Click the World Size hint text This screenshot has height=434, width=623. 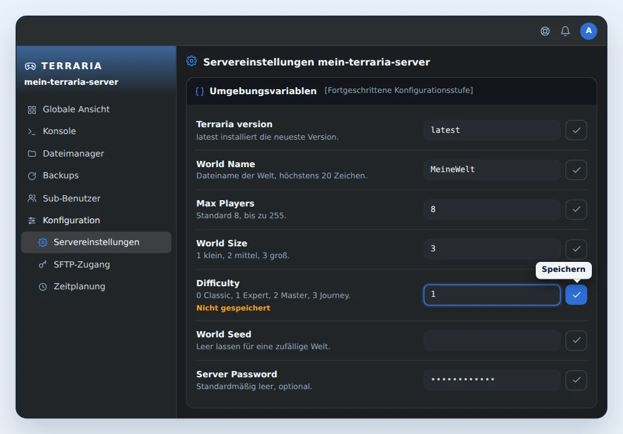(x=243, y=256)
